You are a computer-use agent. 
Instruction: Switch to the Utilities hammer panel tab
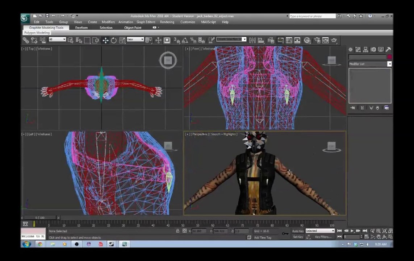[x=388, y=49]
